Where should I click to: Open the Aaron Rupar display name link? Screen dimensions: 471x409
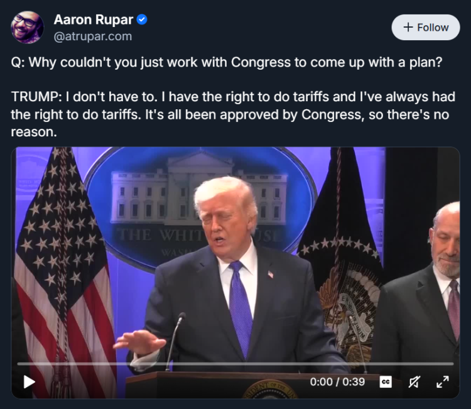tap(94, 20)
